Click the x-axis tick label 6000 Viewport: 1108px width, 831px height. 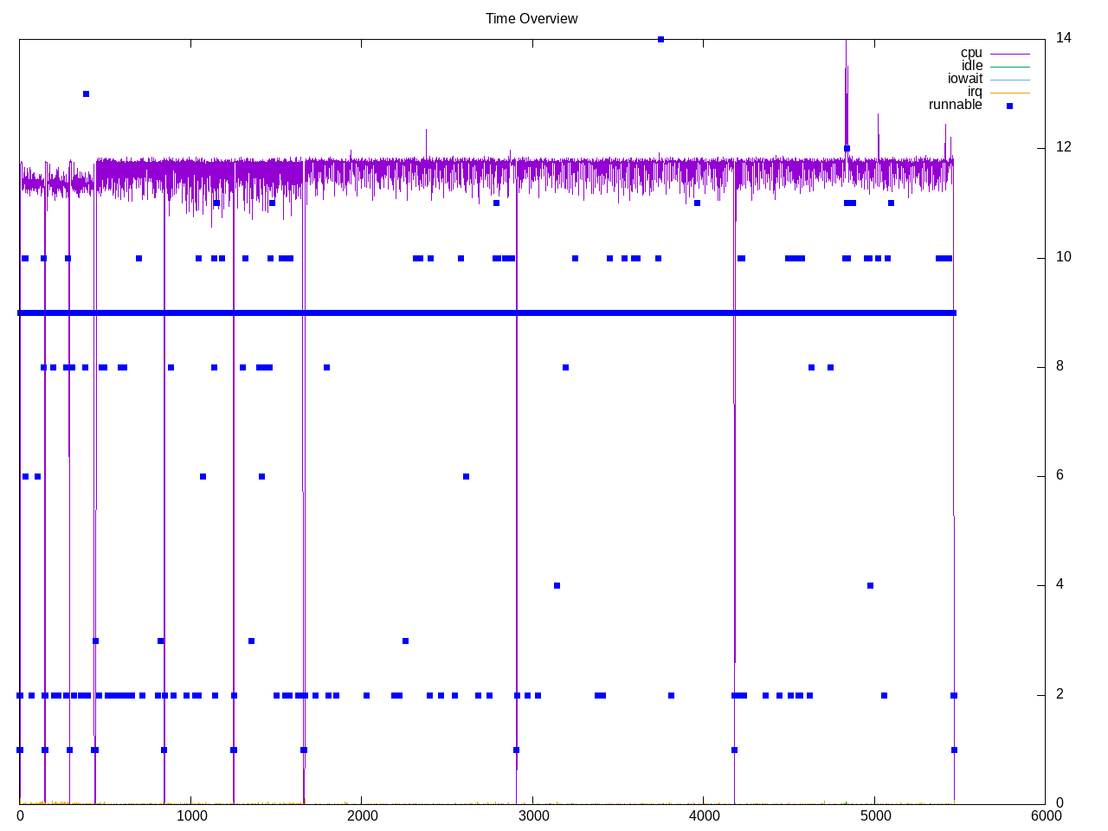1045,815
